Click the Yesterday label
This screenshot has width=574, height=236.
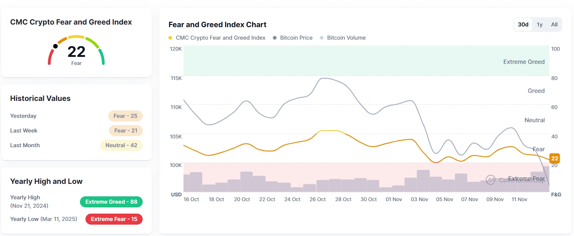[23, 116]
